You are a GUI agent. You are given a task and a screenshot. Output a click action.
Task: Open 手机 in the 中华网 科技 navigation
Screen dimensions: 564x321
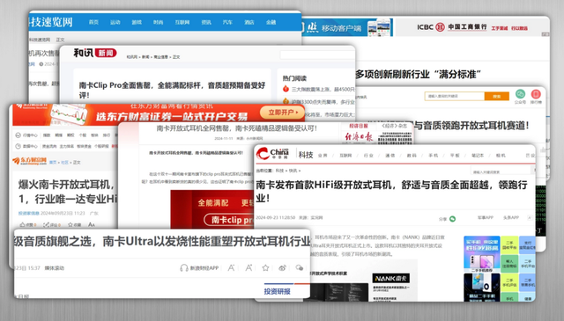434,156
